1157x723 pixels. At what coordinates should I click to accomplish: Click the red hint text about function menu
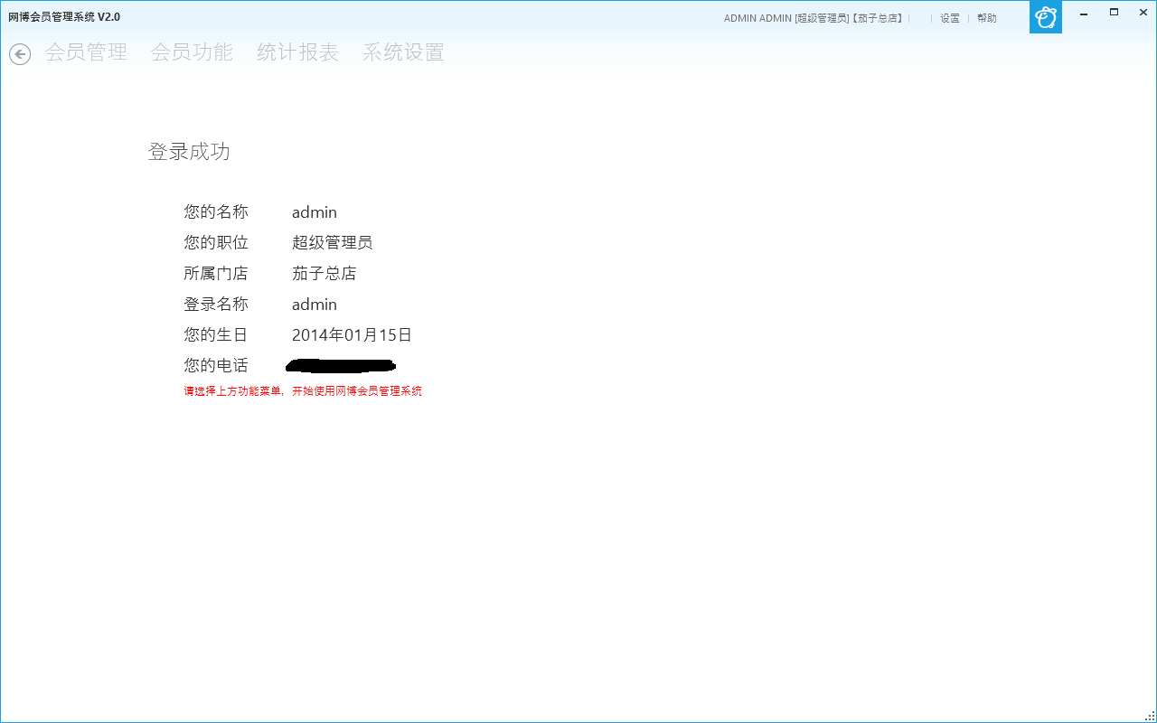(303, 391)
